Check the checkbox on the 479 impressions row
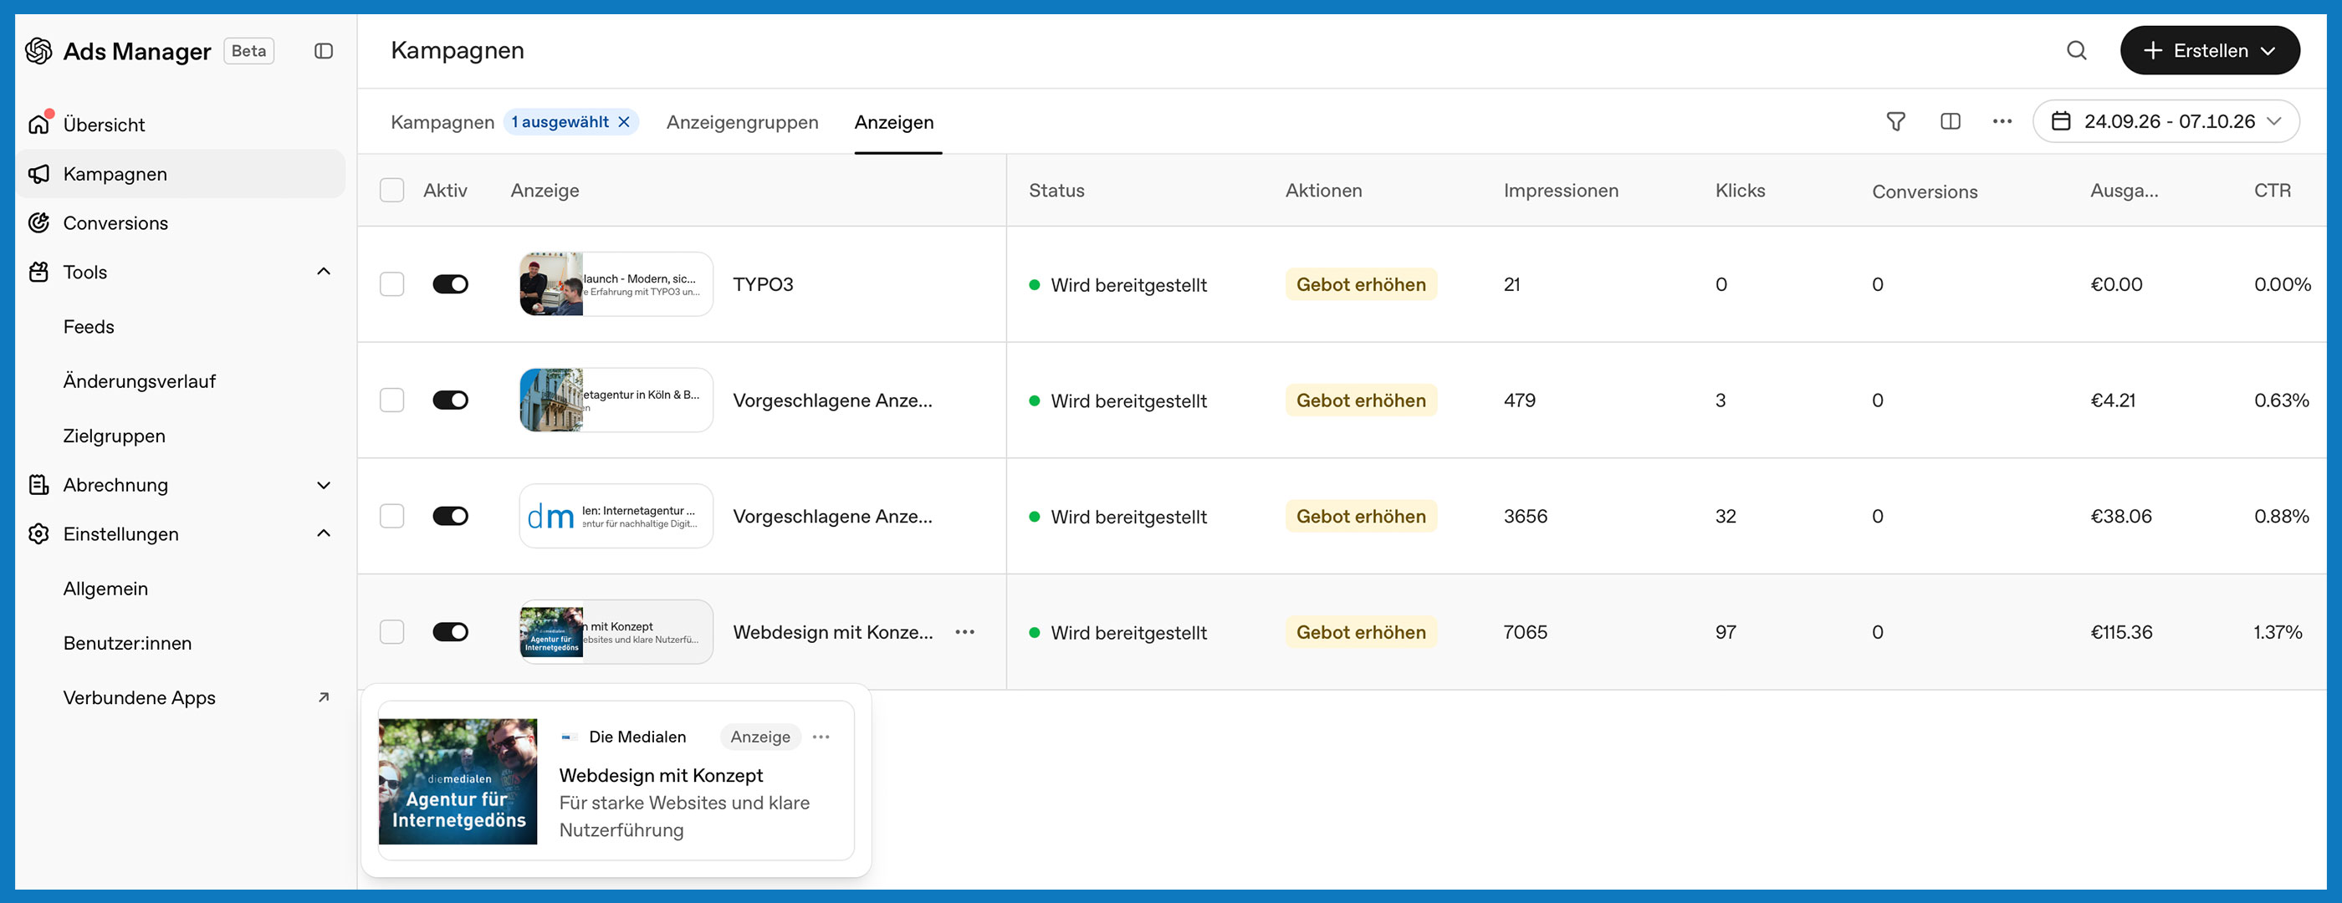Screen dimensions: 2342x903 click(x=391, y=400)
